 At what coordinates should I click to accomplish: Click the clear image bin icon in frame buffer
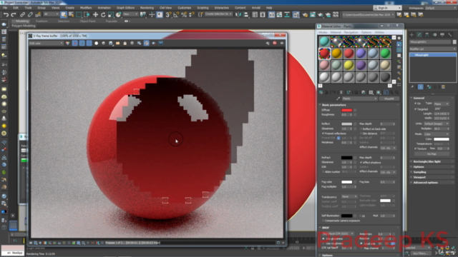(125, 43)
